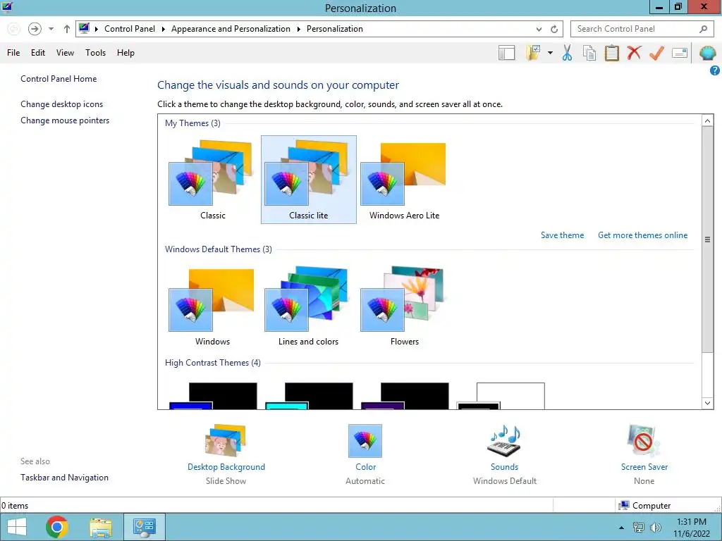Expand arrow after Appearance and Personalization

pos(298,29)
